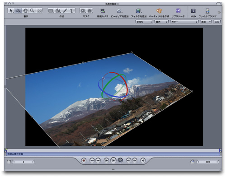Select the arrow selection tool

pyautogui.click(x=11, y=11)
